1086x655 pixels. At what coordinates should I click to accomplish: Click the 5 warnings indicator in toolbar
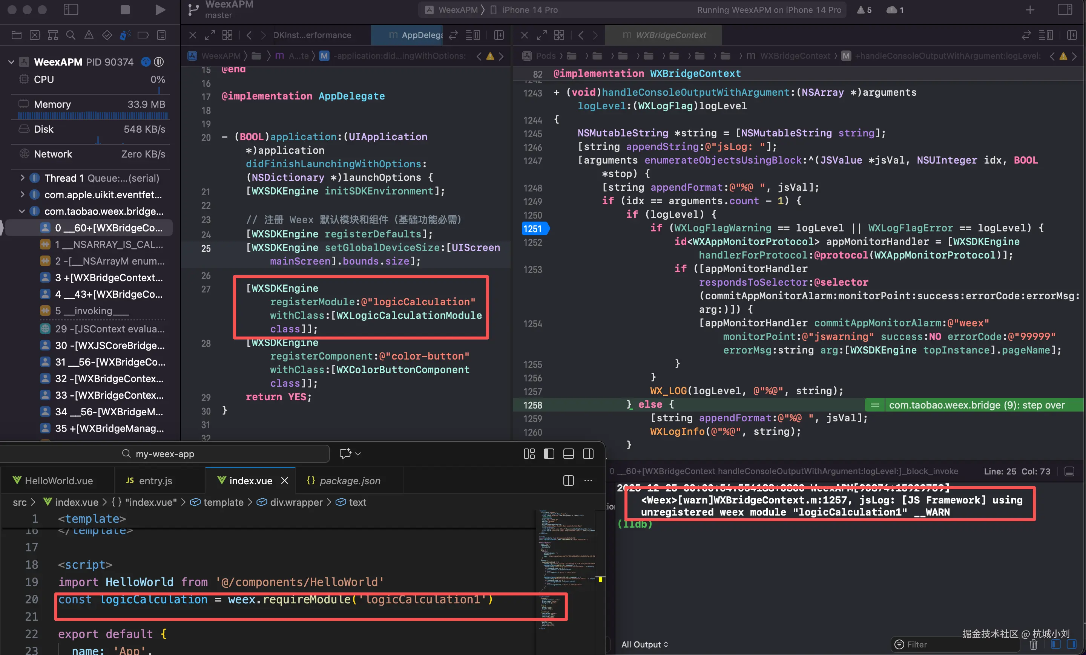point(864,10)
